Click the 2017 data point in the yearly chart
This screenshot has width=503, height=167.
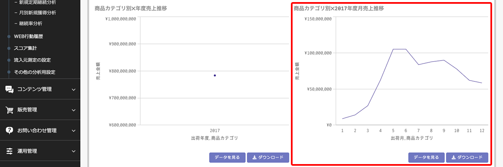(x=215, y=76)
